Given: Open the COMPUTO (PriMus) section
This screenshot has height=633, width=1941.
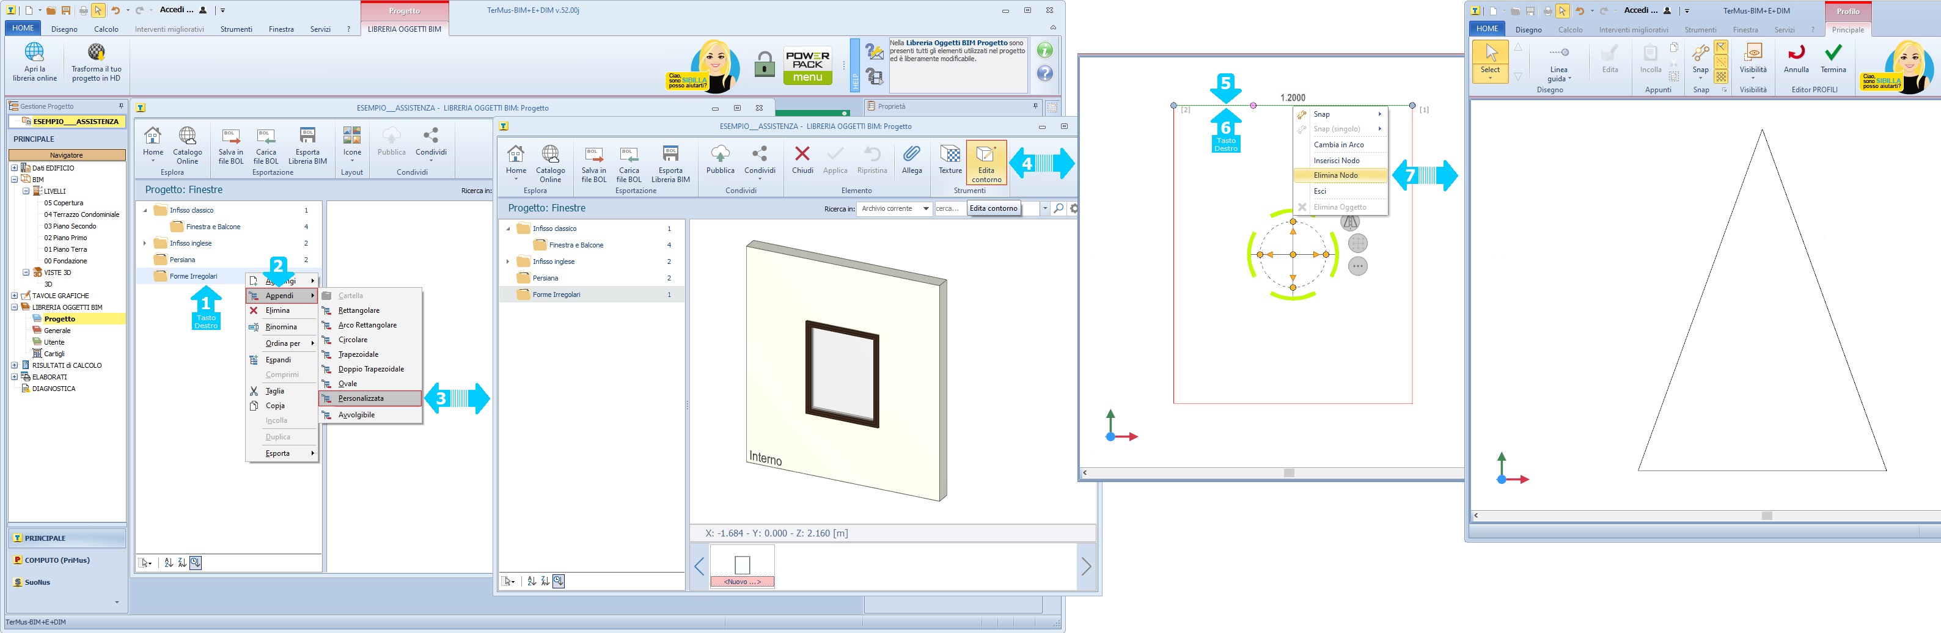Looking at the screenshot, I should pos(56,560).
